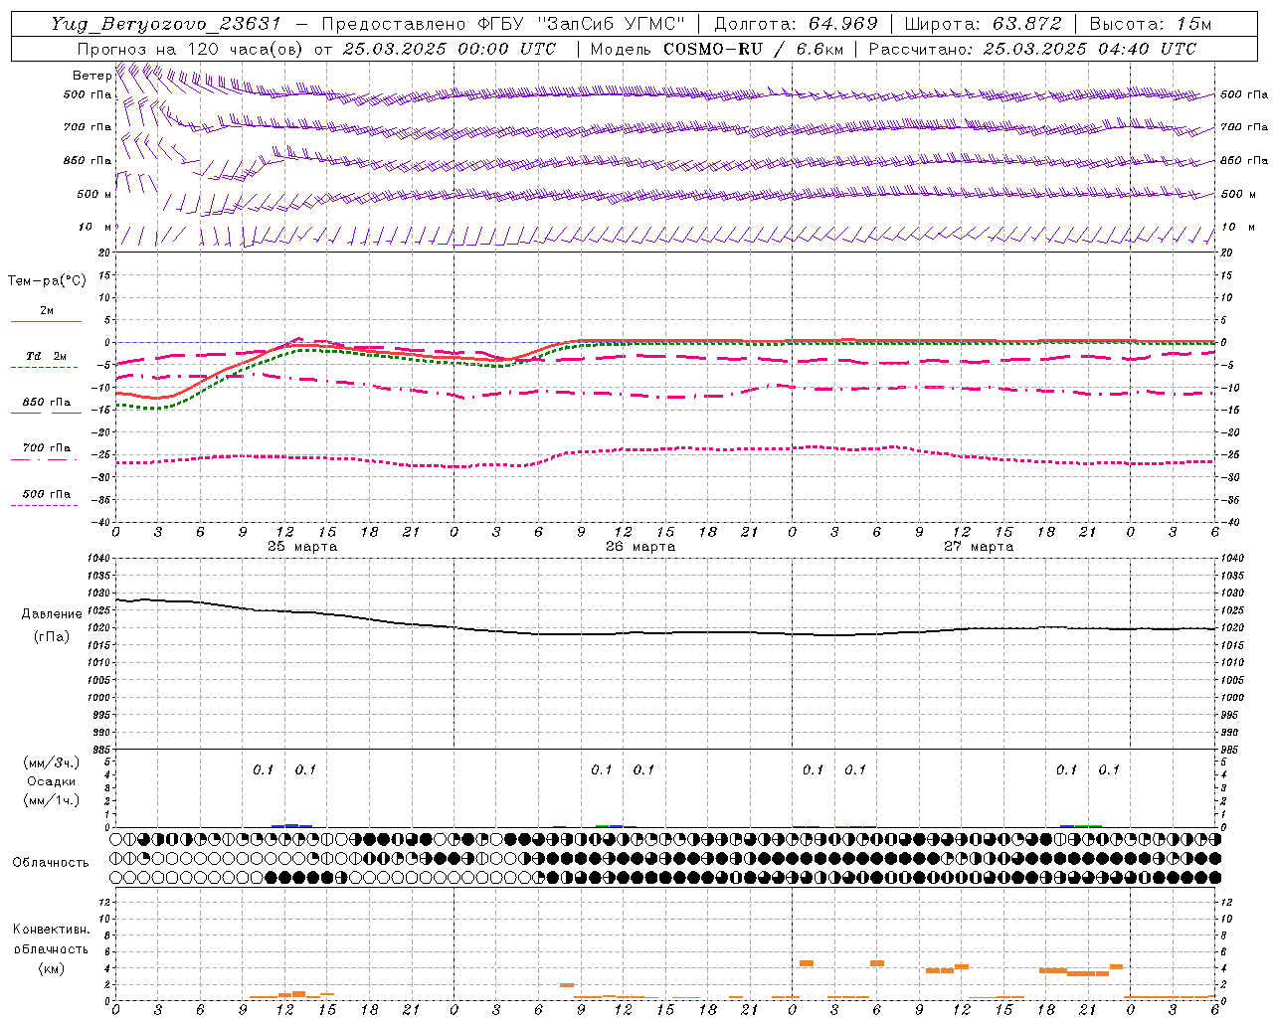Viewport: 1273px width, 1018px height.
Task: Click the 27 марта date label
Action: (979, 547)
